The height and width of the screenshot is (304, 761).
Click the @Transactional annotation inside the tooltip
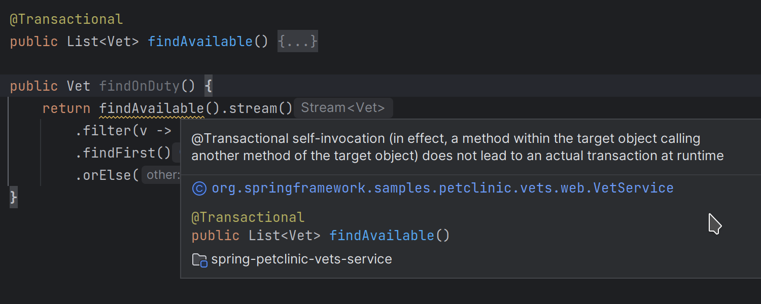pos(248,217)
